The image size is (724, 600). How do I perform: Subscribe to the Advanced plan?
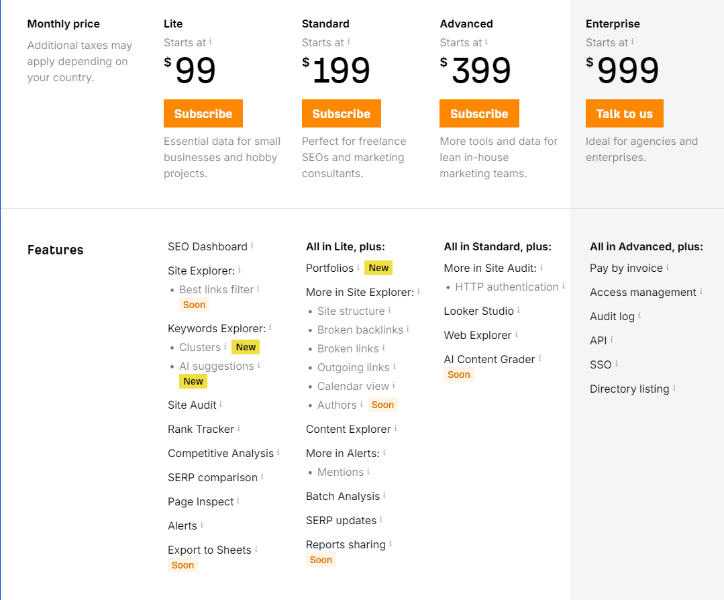pyautogui.click(x=479, y=113)
